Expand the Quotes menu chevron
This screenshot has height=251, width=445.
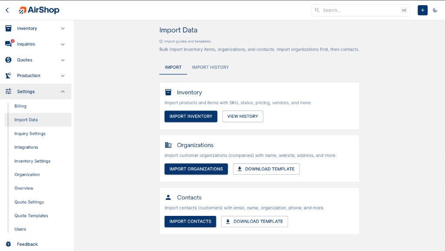tap(63, 60)
